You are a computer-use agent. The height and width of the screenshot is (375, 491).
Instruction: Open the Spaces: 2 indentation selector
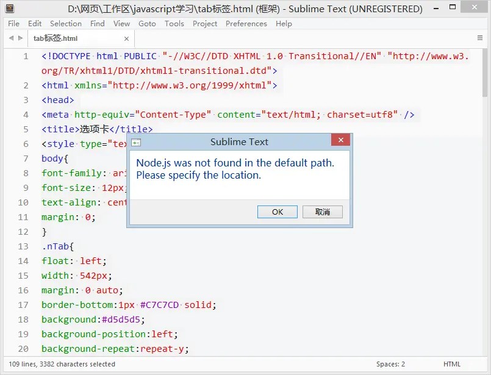(x=390, y=364)
